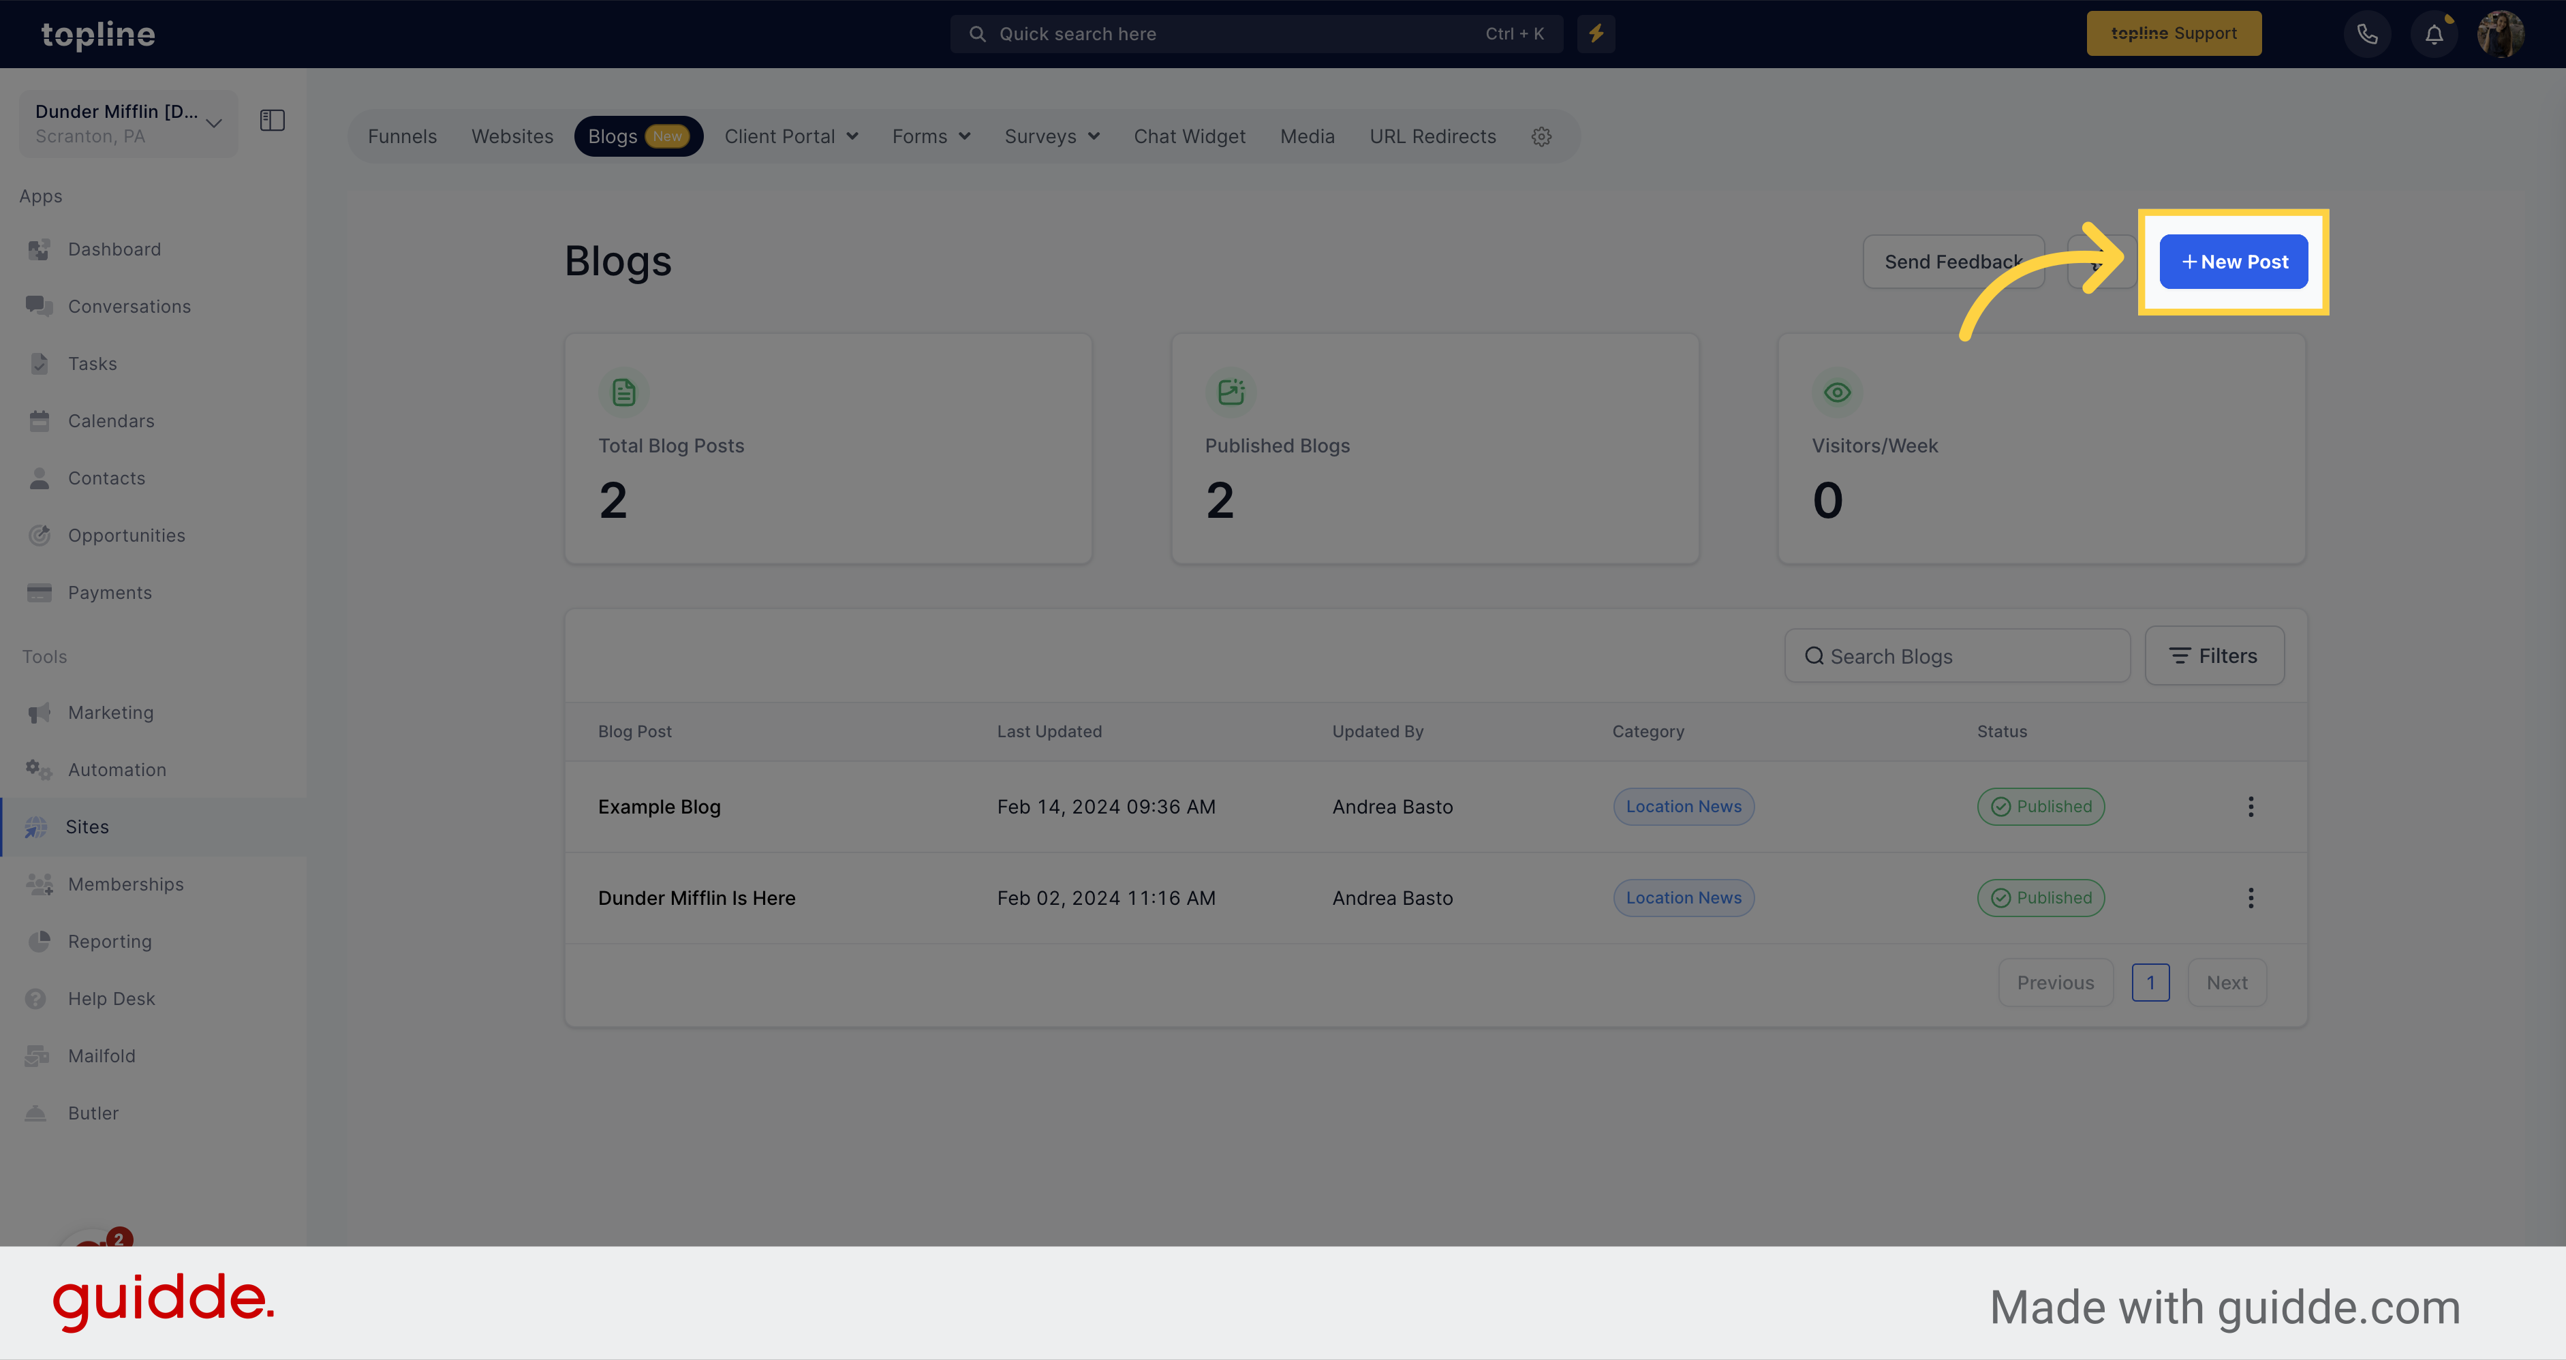Viewport: 2566px width, 1360px height.
Task: Click Feb 14, 2024 09:36 AM timestamp
Action: click(x=1106, y=807)
